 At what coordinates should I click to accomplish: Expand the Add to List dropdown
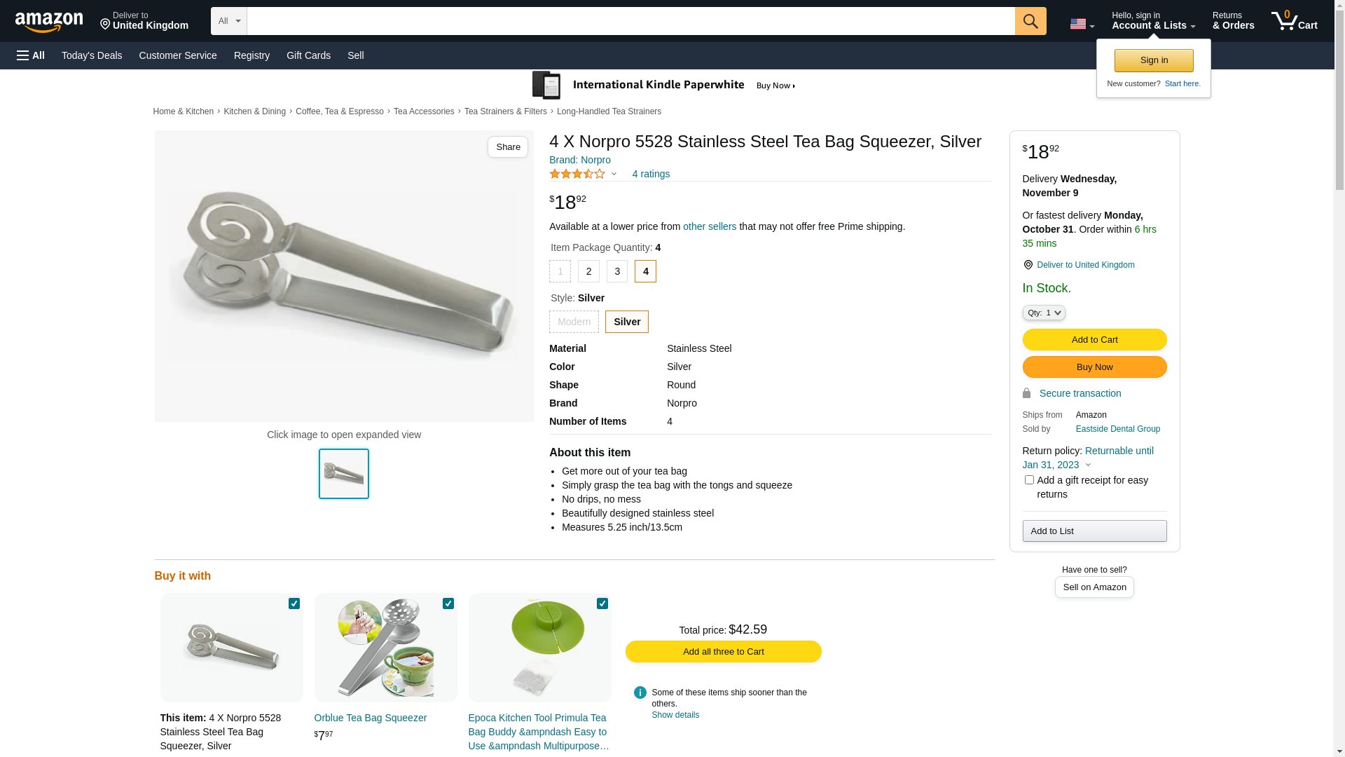[x=1094, y=531]
